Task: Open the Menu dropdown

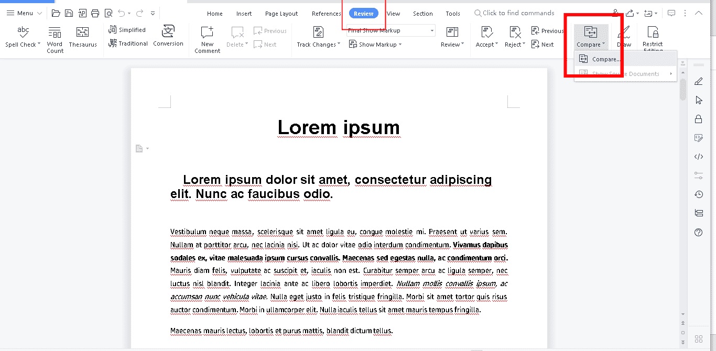Action: (24, 13)
